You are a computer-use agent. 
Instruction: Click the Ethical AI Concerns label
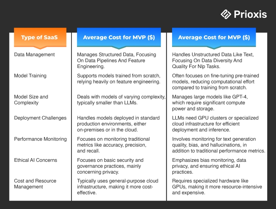35,160
